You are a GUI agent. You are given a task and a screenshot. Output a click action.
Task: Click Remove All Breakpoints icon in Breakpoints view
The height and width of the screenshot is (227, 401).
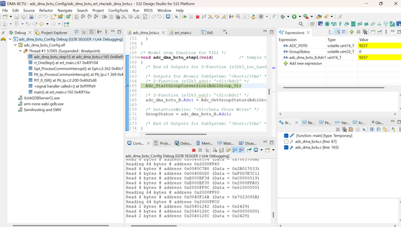344,129
